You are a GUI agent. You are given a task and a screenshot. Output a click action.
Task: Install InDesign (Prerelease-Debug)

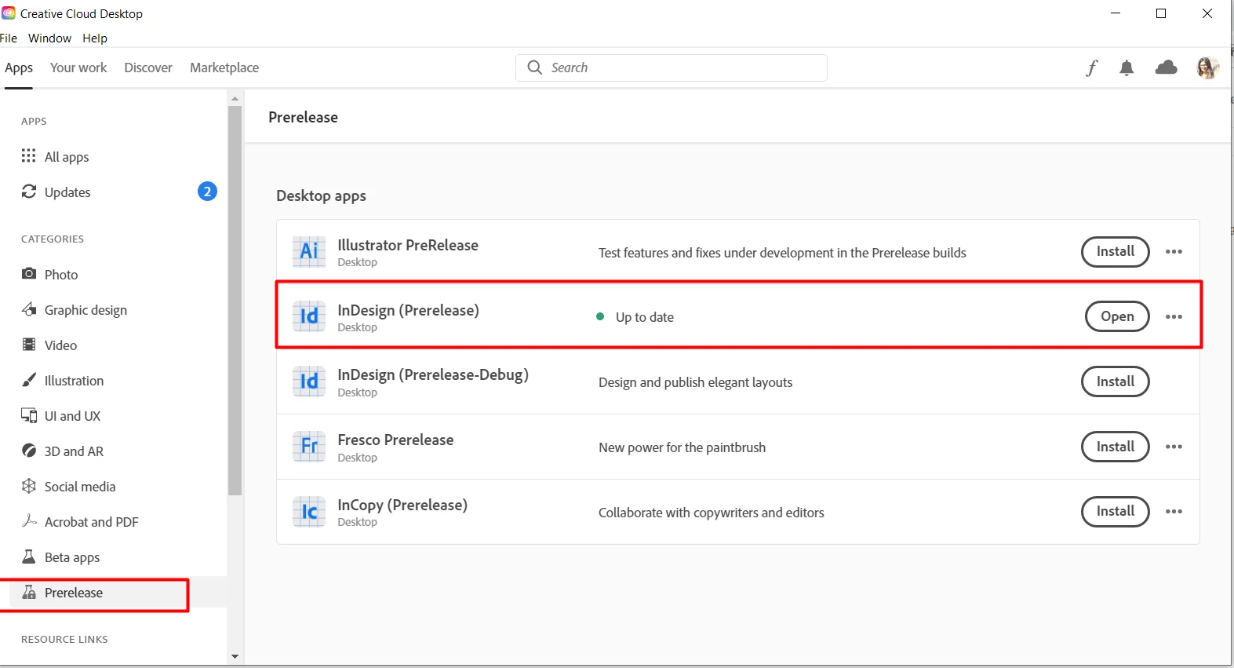[x=1115, y=381]
